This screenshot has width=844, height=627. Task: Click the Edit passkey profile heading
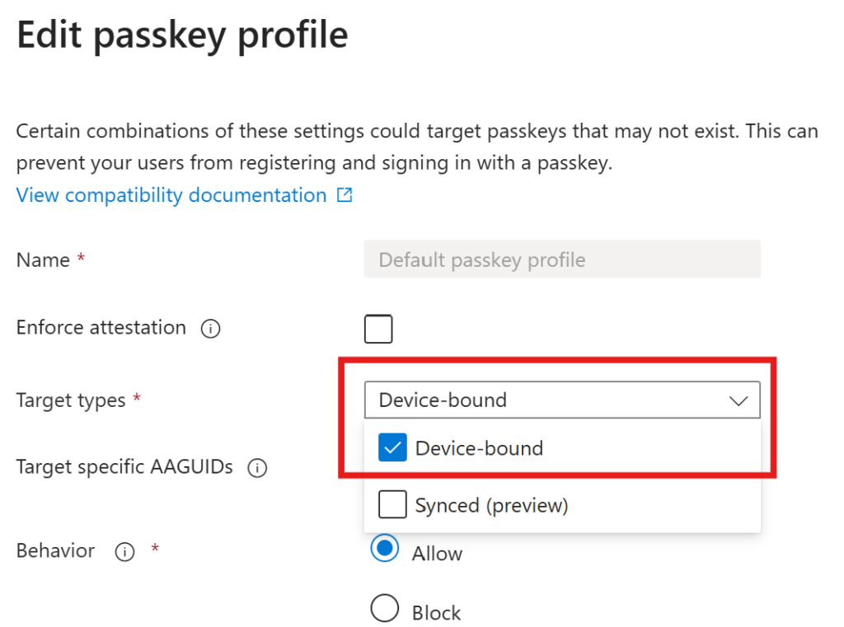[x=182, y=35]
